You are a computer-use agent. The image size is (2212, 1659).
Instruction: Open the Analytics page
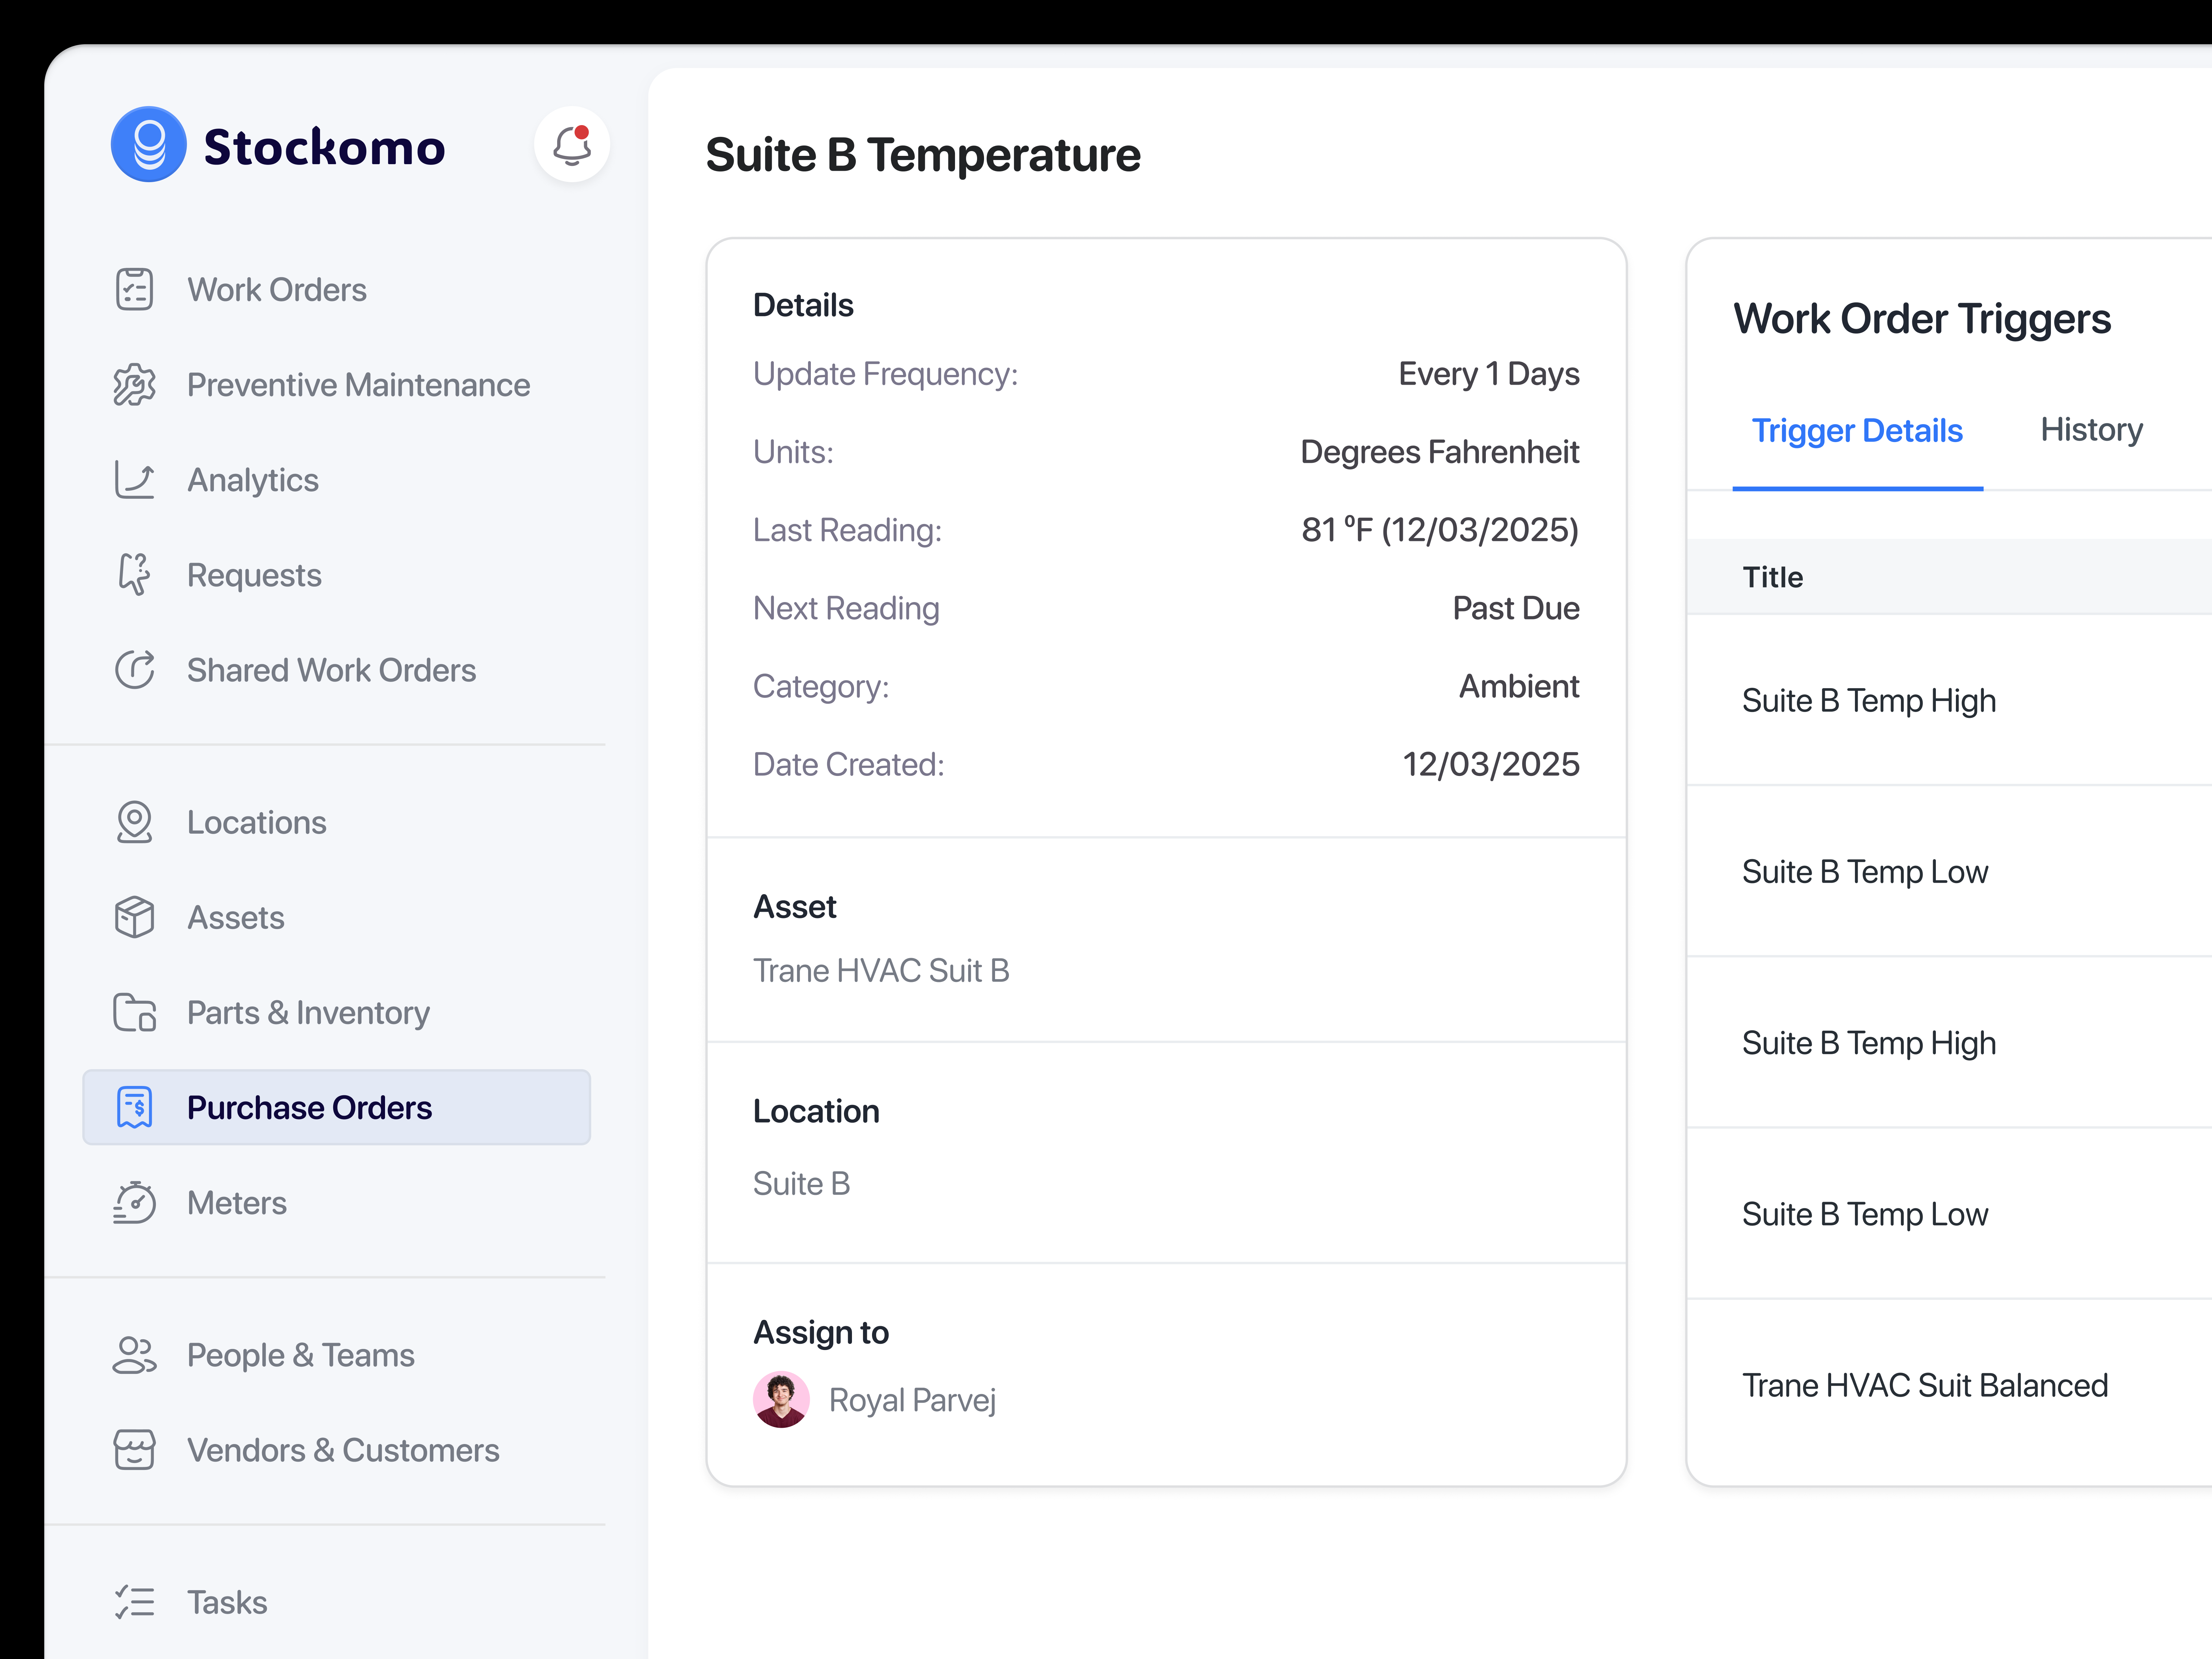pos(337,480)
